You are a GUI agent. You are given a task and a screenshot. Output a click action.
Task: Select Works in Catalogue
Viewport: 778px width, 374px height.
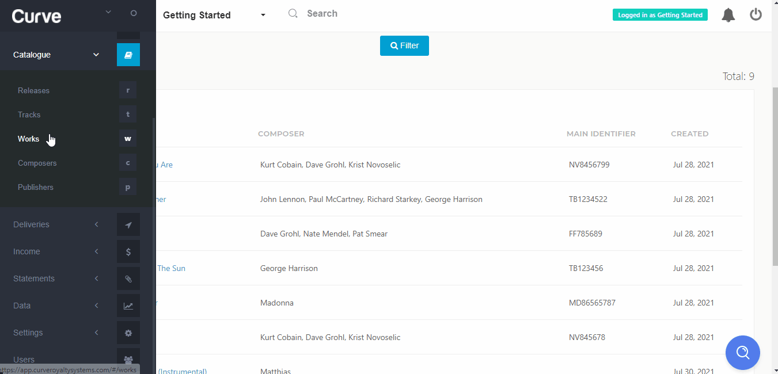(28, 139)
